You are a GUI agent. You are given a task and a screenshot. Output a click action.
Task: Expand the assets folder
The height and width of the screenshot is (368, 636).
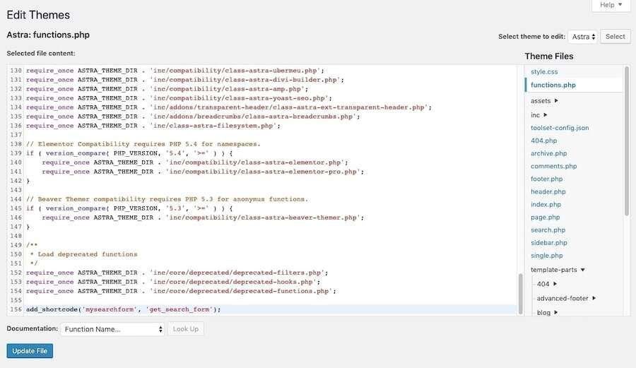[544, 101]
